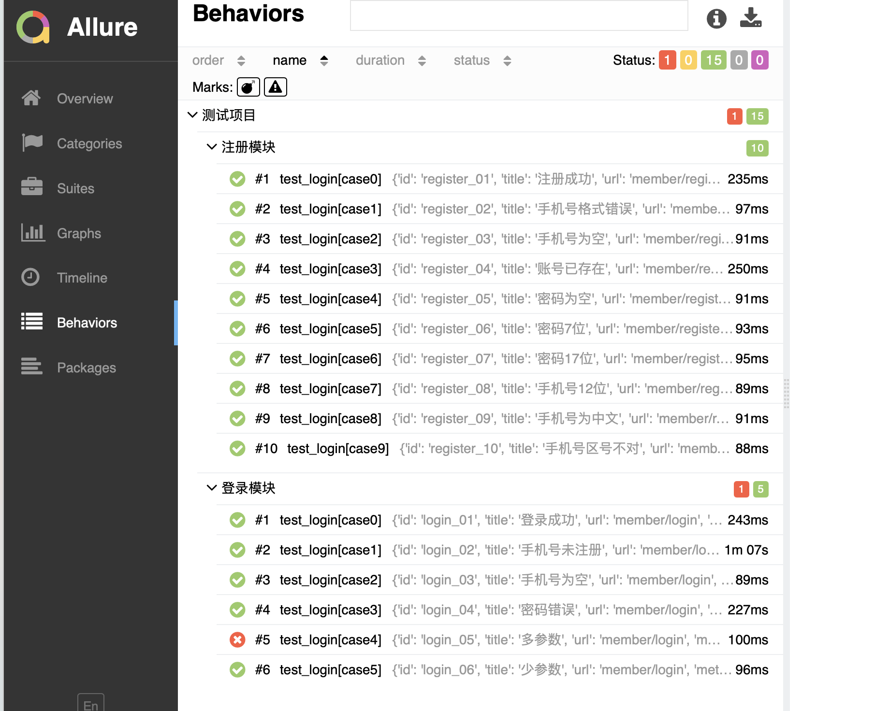Select the Behaviors menu item
Viewport: 875px width, 711px height.
(91, 323)
